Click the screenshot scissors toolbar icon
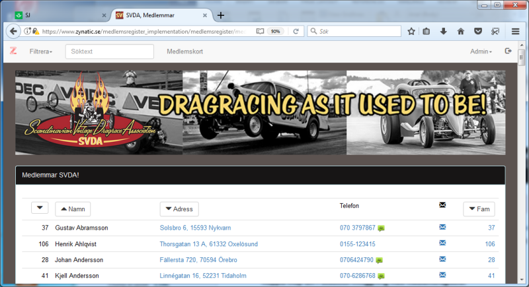Screen dimensions: 529x287 495,31
